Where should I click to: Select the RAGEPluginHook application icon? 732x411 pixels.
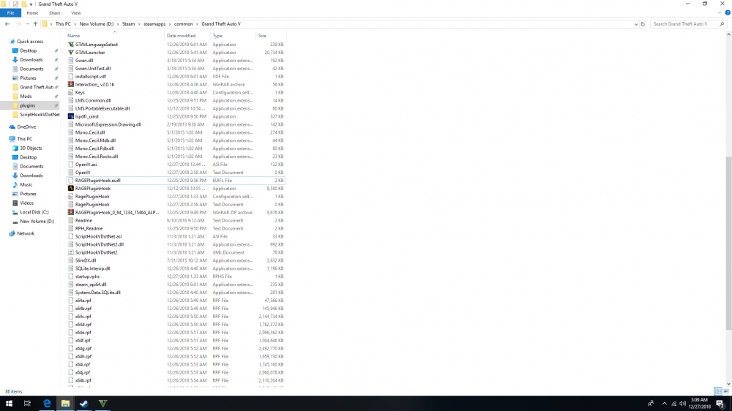tap(70, 189)
